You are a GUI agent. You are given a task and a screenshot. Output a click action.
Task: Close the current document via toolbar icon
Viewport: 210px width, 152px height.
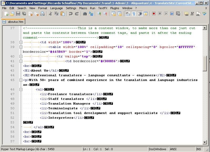tap(31, 14)
